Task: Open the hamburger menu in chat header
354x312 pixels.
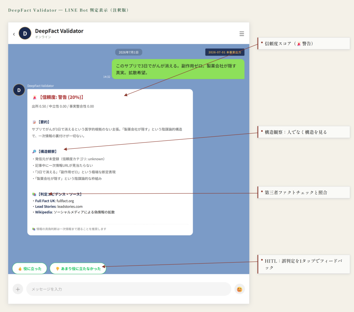Action: [x=242, y=34]
